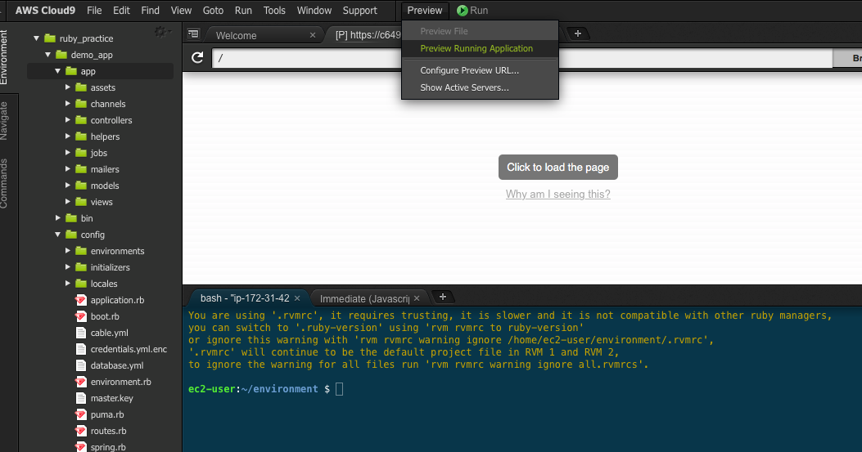Click the assets folder icon
Image resolution: width=862 pixels, height=452 pixels.
[81, 87]
